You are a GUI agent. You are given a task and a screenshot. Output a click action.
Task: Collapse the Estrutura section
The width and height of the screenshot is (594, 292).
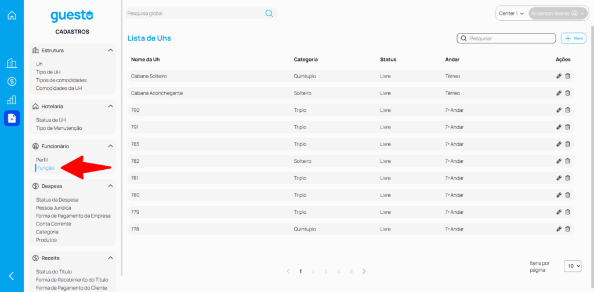(110, 50)
